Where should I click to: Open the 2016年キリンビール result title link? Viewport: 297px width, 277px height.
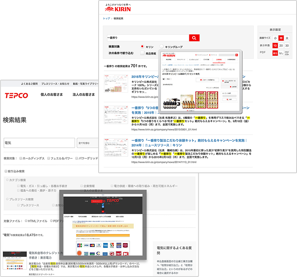click(145, 77)
